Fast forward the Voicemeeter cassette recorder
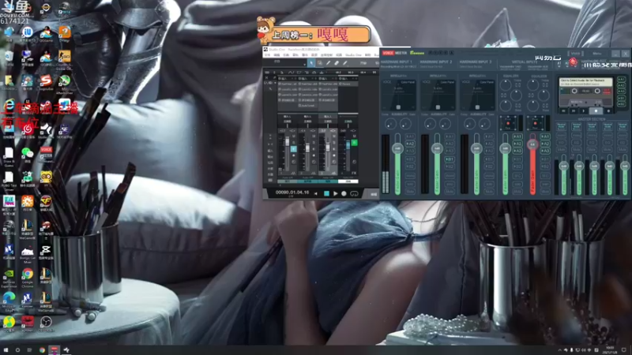Screen dimensions: 632x355 click(574, 110)
